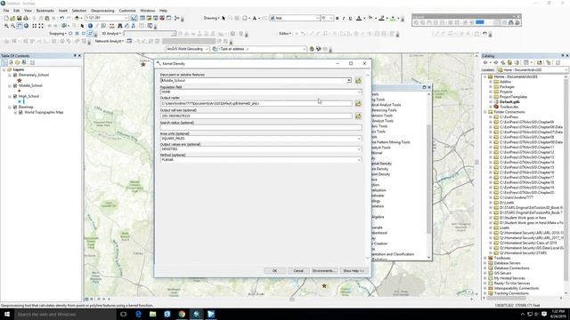Image resolution: width=570 pixels, height=320 pixels.
Task: Click OK in Kernel Density dialog
Action: coord(274,271)
